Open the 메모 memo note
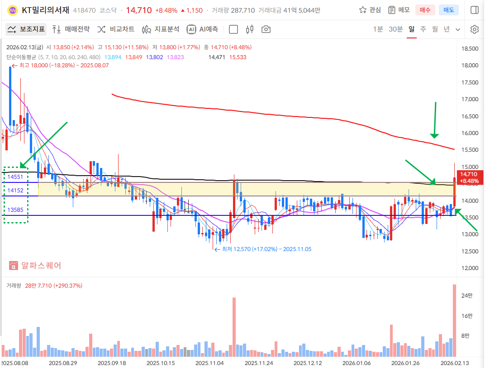The height and width of the screenshot is (368, 485). coord(399,10)
